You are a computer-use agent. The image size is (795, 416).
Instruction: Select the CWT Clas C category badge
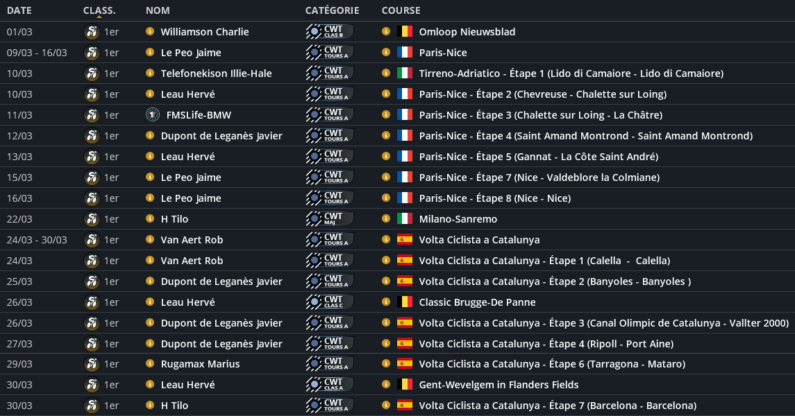coord(330,302)
